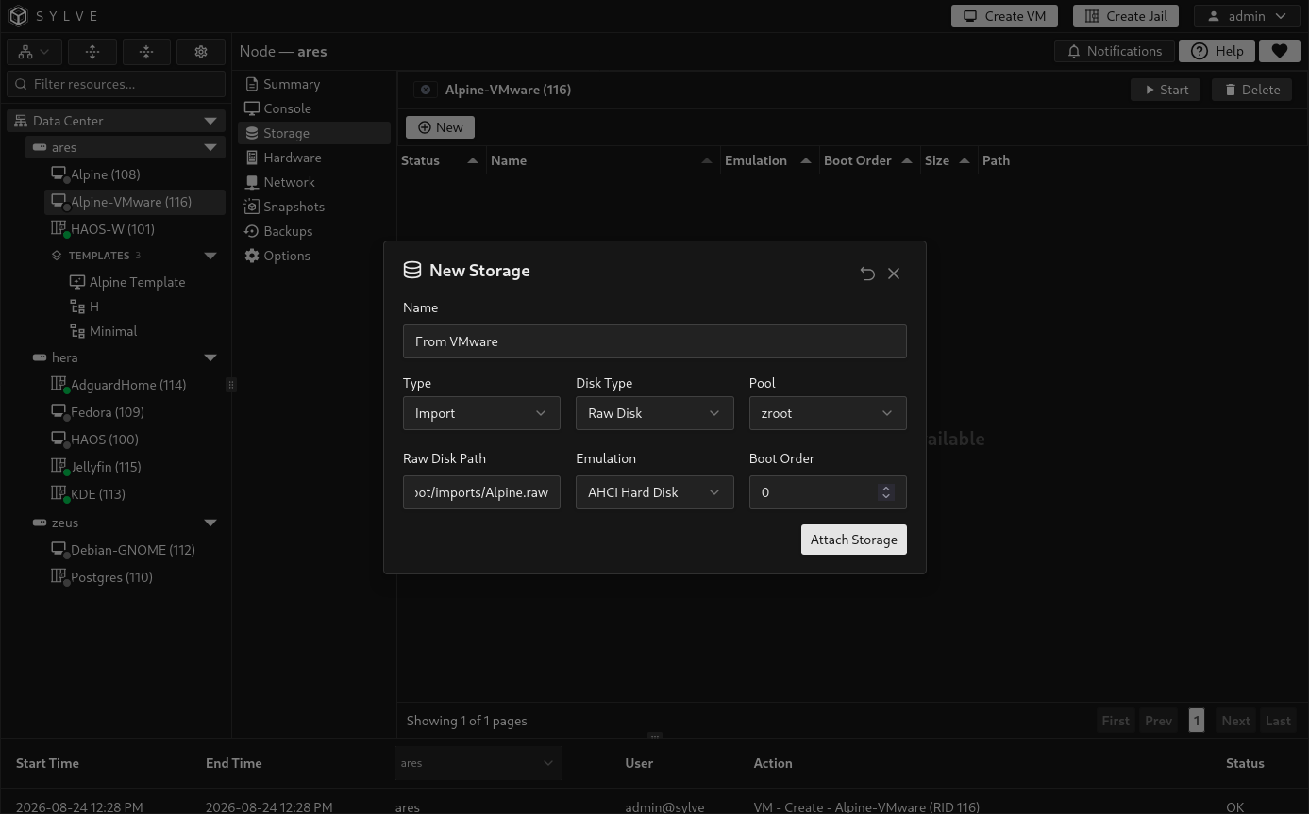Screen dimensions: 1309x814
Task: Click the Path column header
Action: 996,160
